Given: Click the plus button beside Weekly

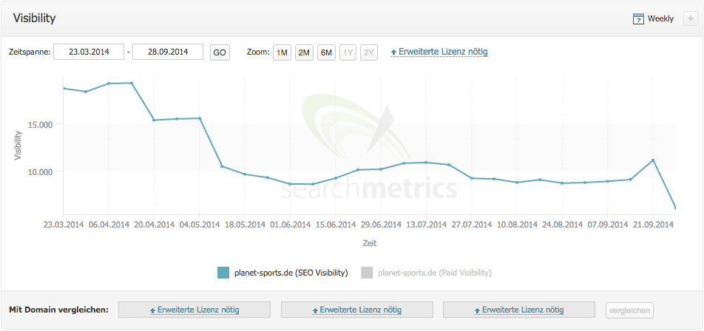Looking at the screenshot, I should 689,18.
